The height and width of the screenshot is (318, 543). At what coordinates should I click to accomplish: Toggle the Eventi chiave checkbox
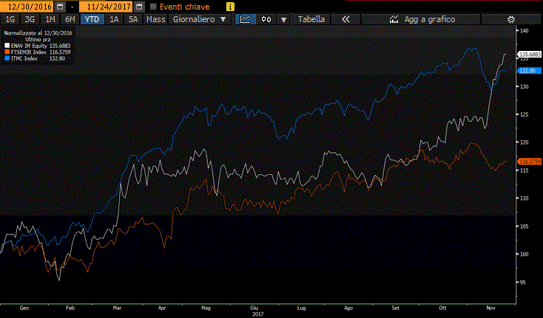154,7
